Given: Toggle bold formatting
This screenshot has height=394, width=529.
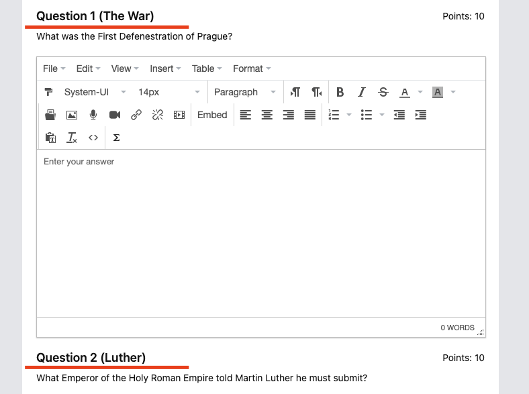Looking at the screenshot, I should (x=340, y=92).
